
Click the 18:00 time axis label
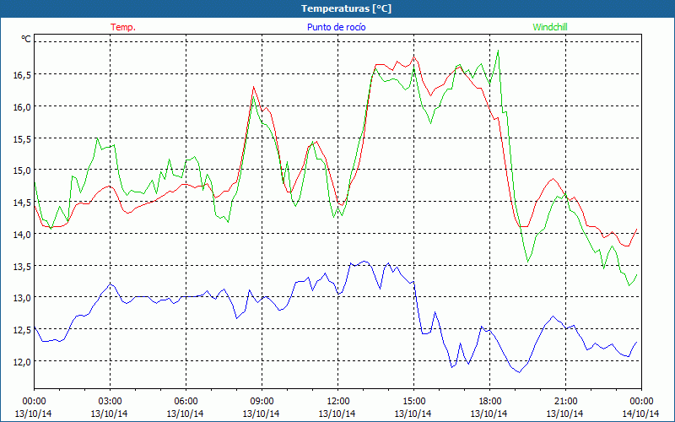coord(490,402)
